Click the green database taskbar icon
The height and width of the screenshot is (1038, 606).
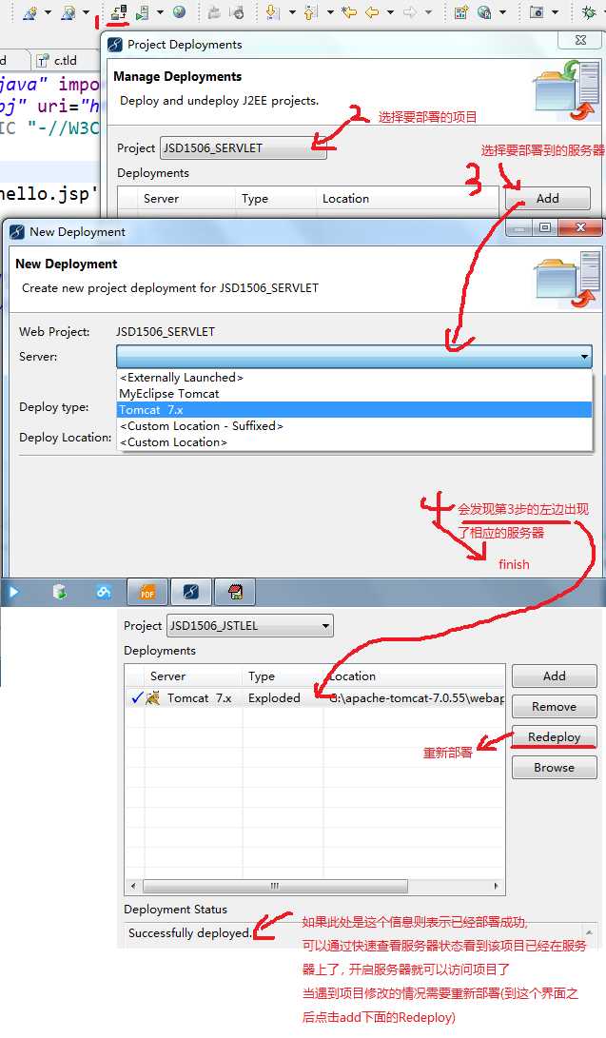(x=60, y=592)
